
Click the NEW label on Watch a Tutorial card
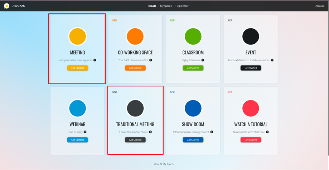click(230, 92)
